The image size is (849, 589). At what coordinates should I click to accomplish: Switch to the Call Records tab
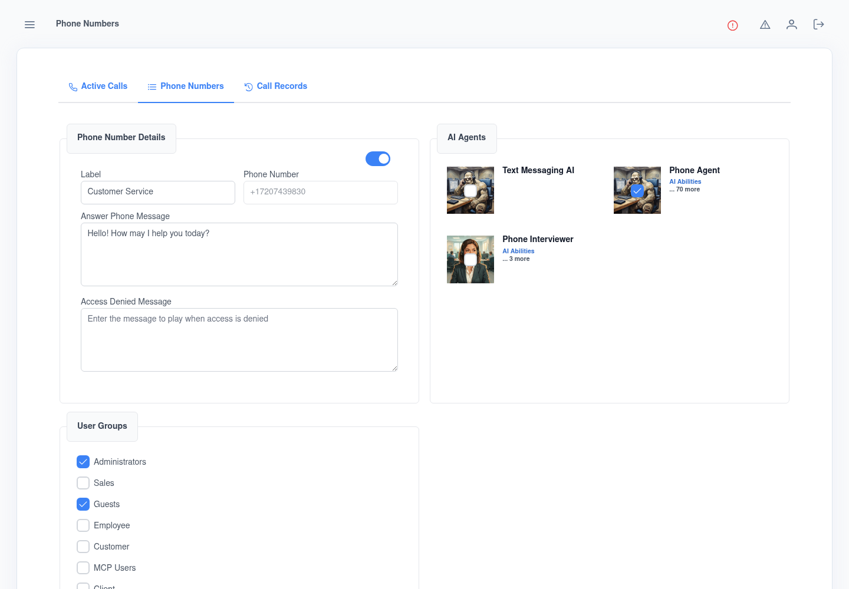coord(276,87)
